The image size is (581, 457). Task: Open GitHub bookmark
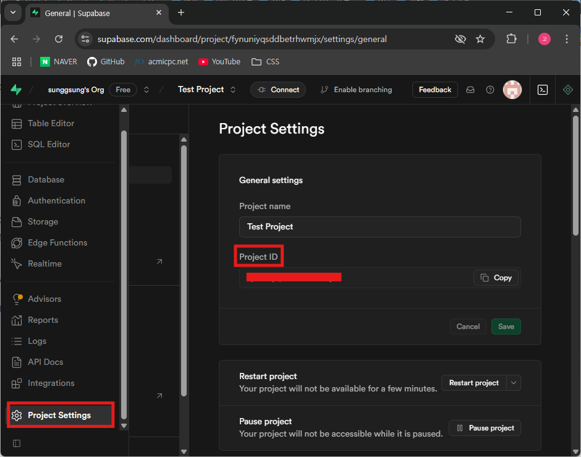tap(106, 62)
